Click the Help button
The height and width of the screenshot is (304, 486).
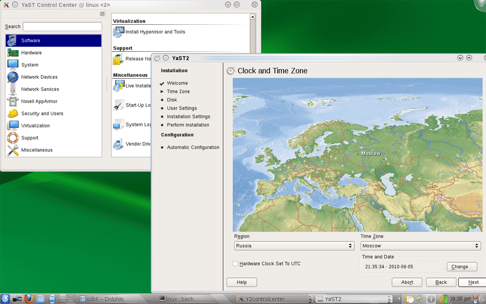(242, 282)
